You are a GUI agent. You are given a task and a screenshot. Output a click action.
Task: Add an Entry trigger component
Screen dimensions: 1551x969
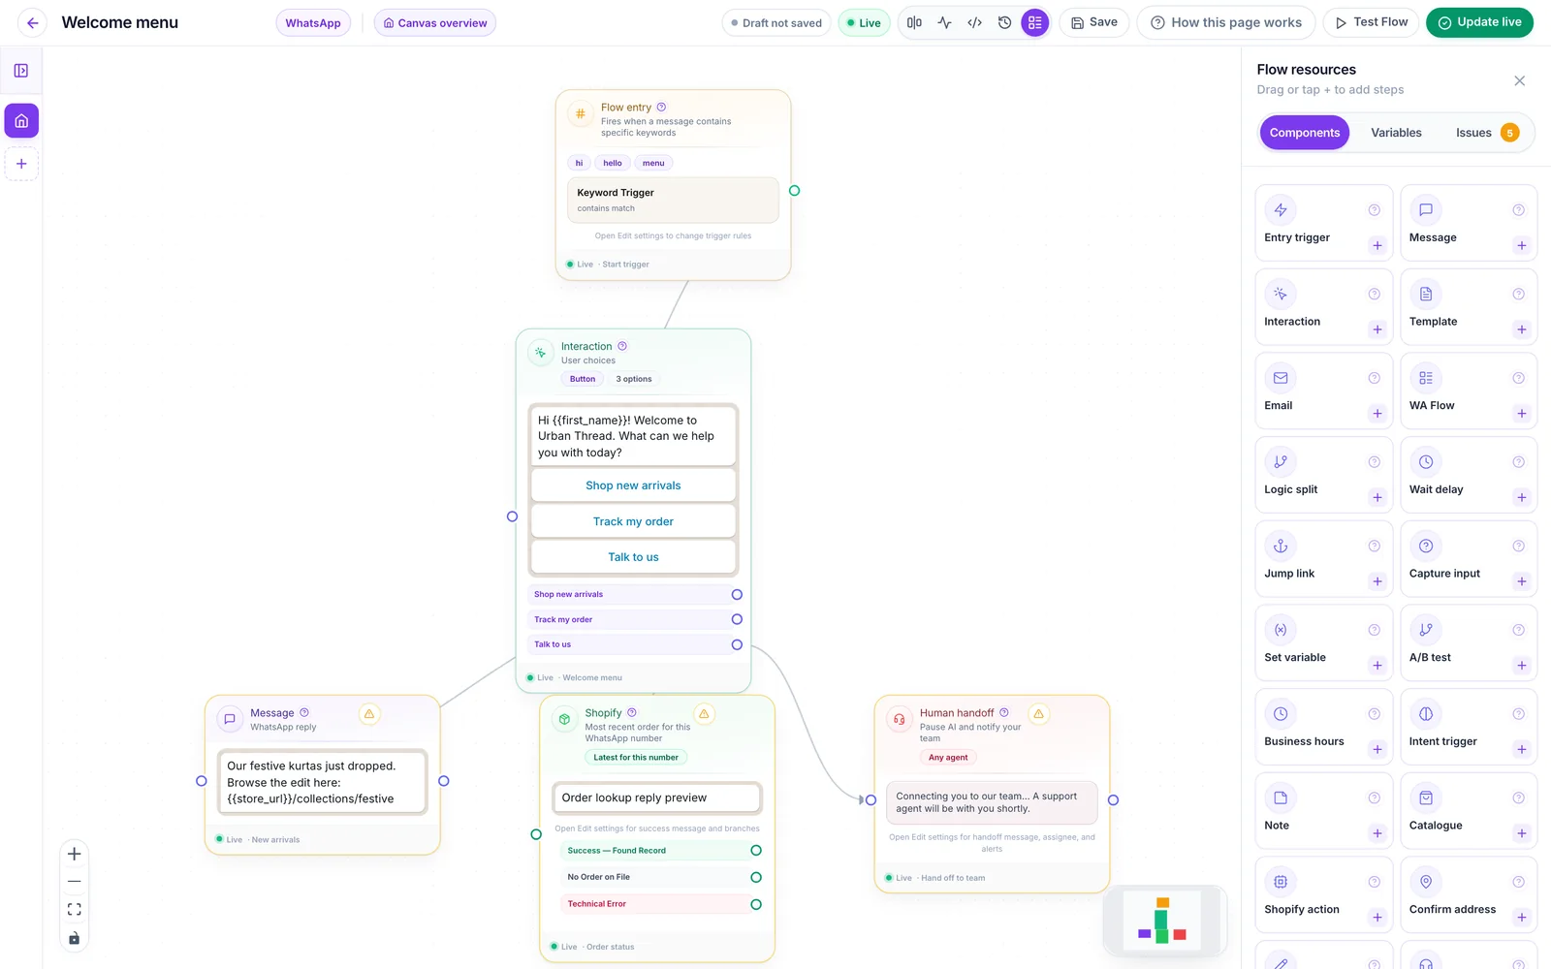tap(1377, 246)
